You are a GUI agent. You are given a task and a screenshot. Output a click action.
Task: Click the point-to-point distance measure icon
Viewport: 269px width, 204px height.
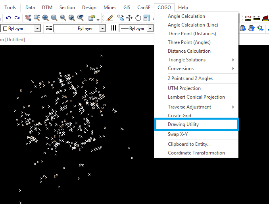click(256, 18)
